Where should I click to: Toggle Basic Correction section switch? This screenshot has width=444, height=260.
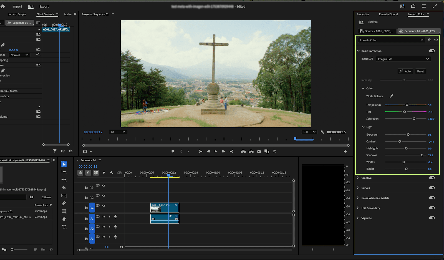tap(432, 51)
